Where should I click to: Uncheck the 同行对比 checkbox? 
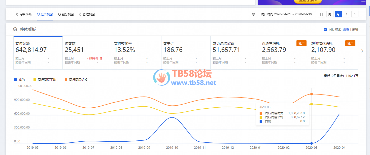(x=325, y=29)
